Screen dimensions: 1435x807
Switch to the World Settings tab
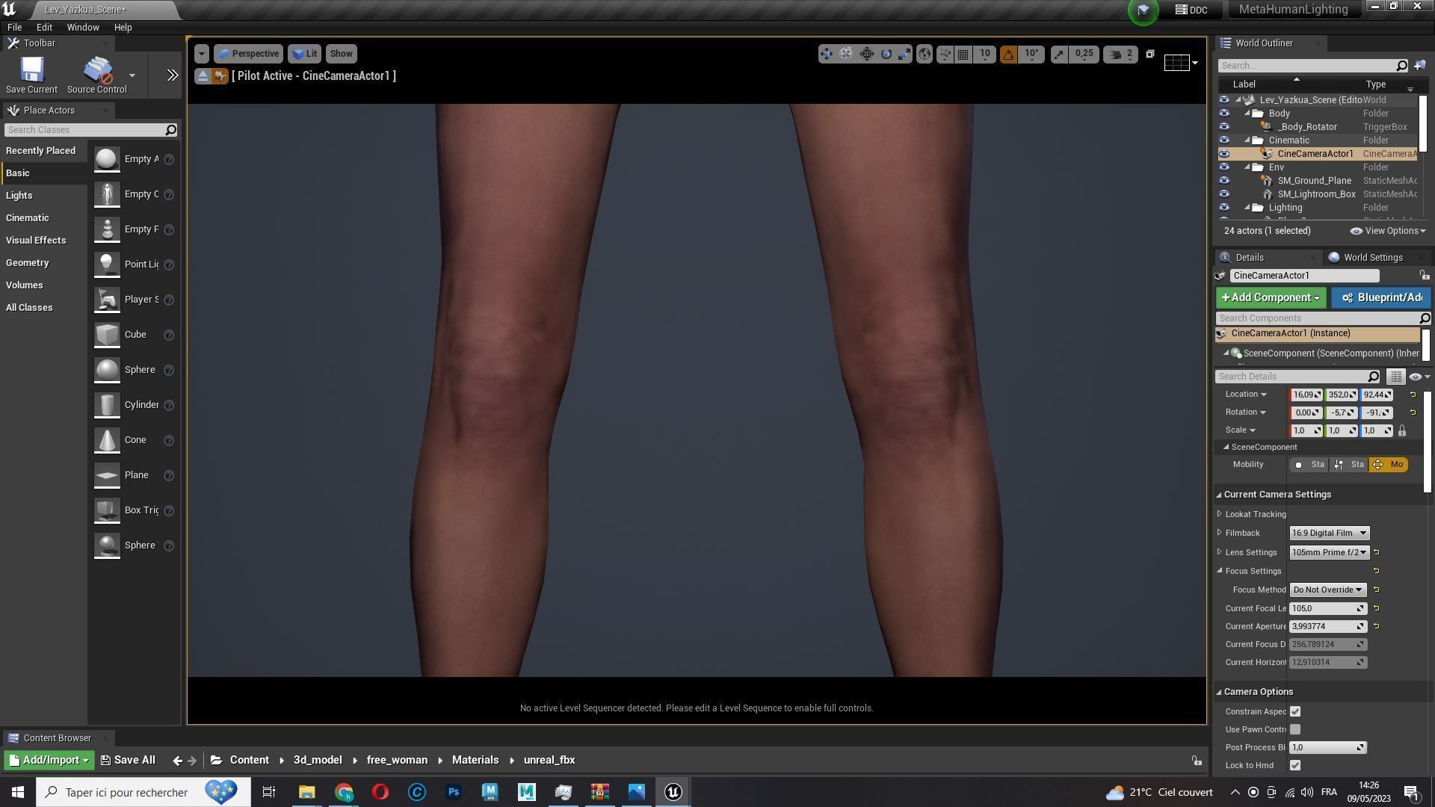click(1372, 257)
